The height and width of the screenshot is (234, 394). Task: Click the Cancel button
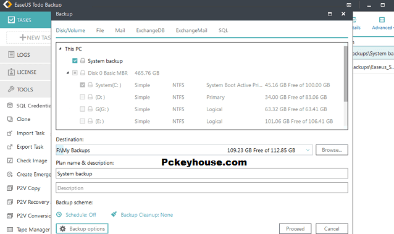(332, 228)
